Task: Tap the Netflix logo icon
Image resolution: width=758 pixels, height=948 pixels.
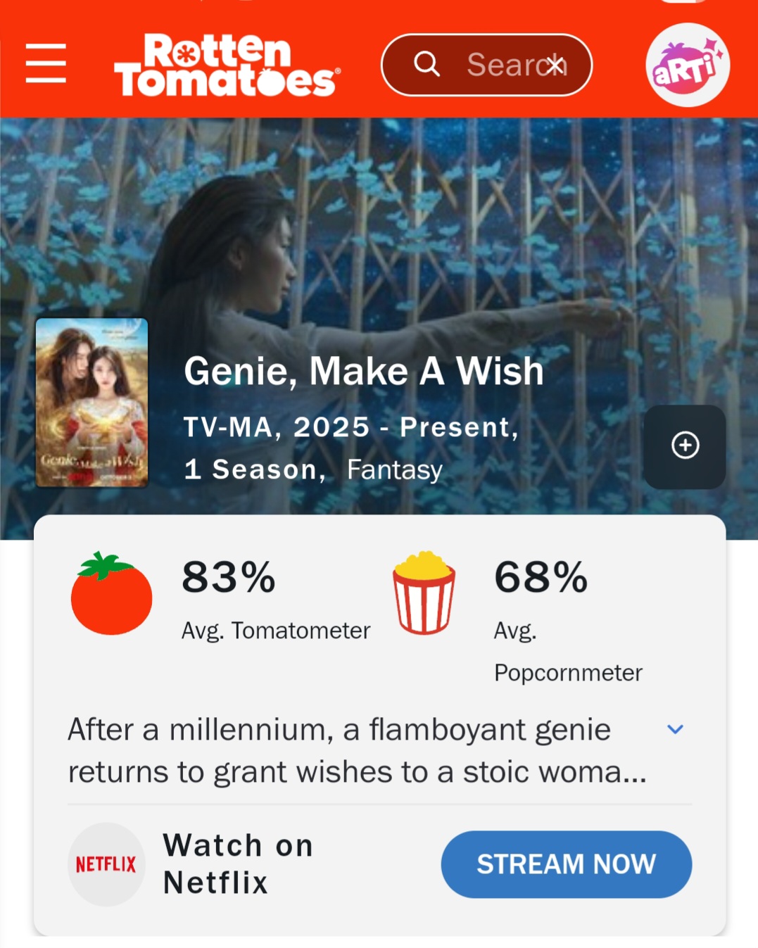Action: [x=106, y=864]
